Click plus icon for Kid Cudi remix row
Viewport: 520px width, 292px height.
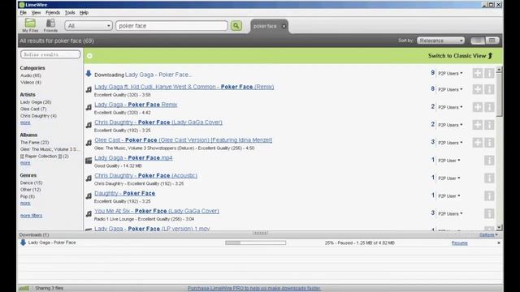478,89
